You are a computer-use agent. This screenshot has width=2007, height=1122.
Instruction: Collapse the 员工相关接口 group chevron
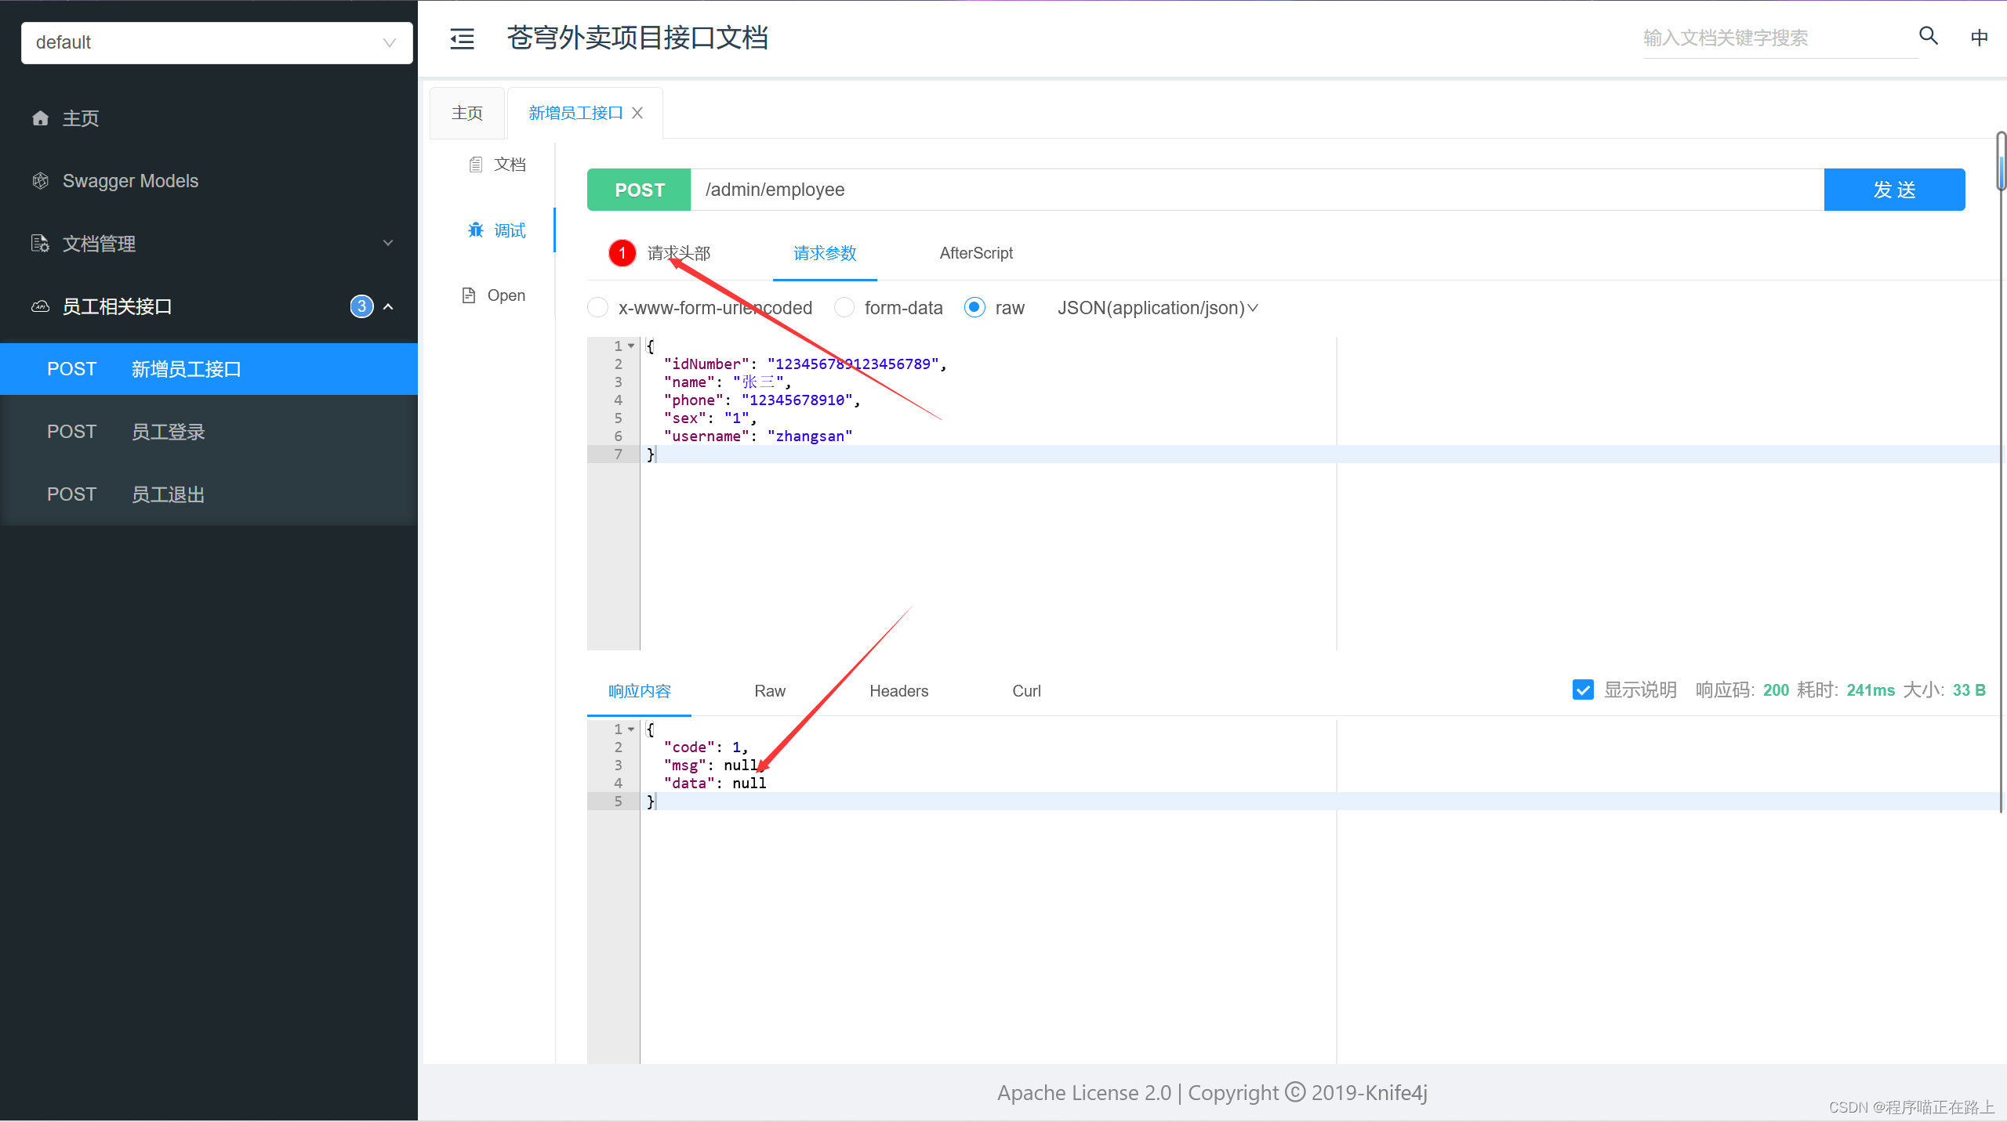[x=389, y=306]
